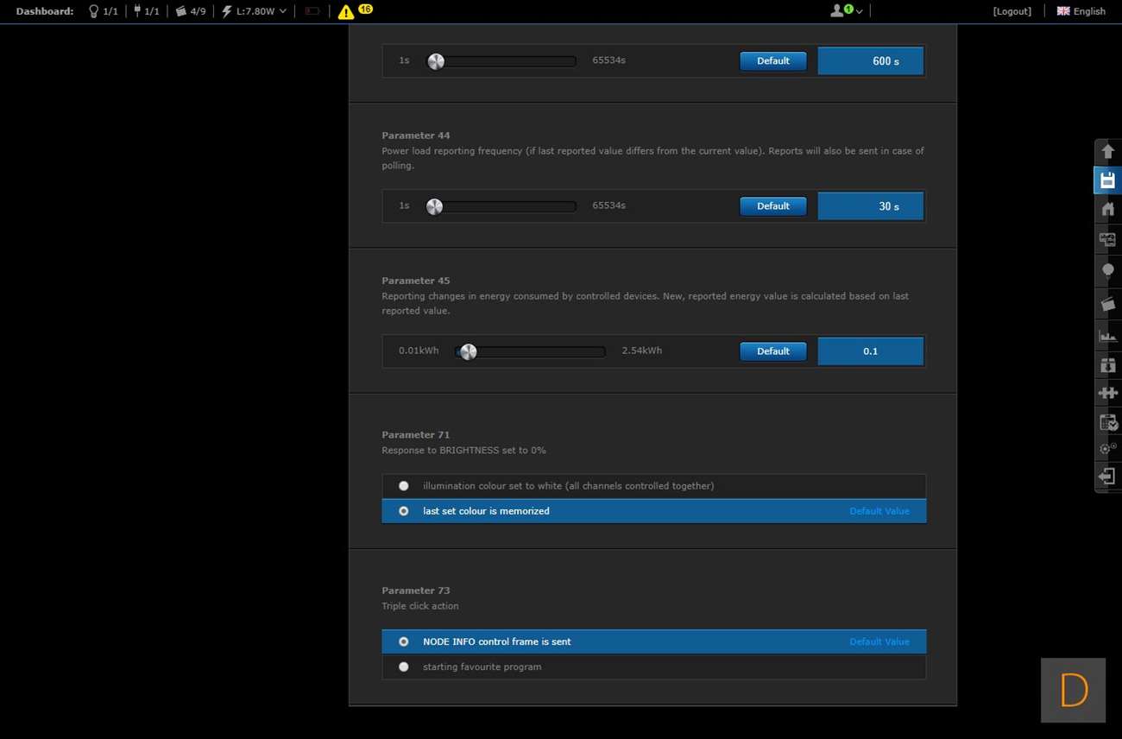Select 'last set colour is memorized' option

click(x=403, y=511)
